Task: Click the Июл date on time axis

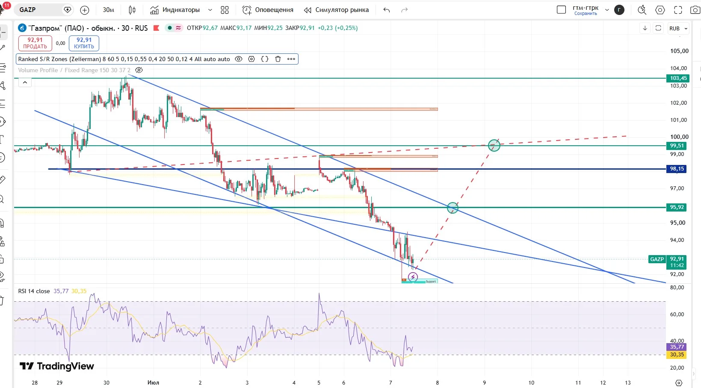Action: coord(153,382)
